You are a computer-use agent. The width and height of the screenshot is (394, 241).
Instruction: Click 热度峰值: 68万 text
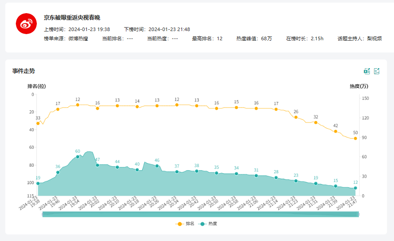tap(254, 38)
